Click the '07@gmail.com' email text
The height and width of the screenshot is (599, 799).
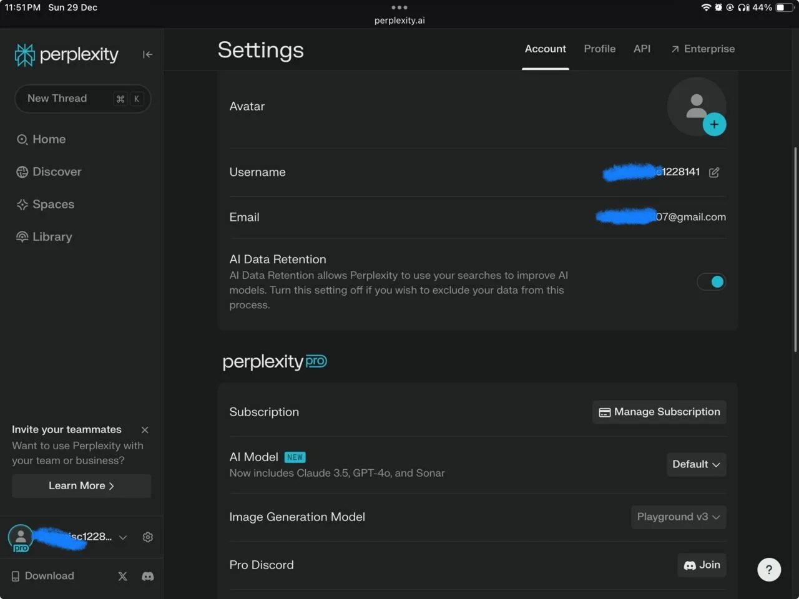[x=691, y=217]
